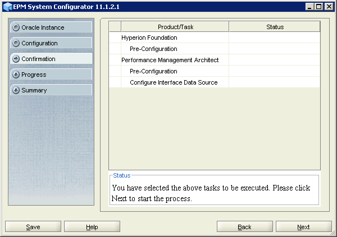Click the Configuration step icon
The width and height of the screenshot is (337, 237).
pos(16,43)
